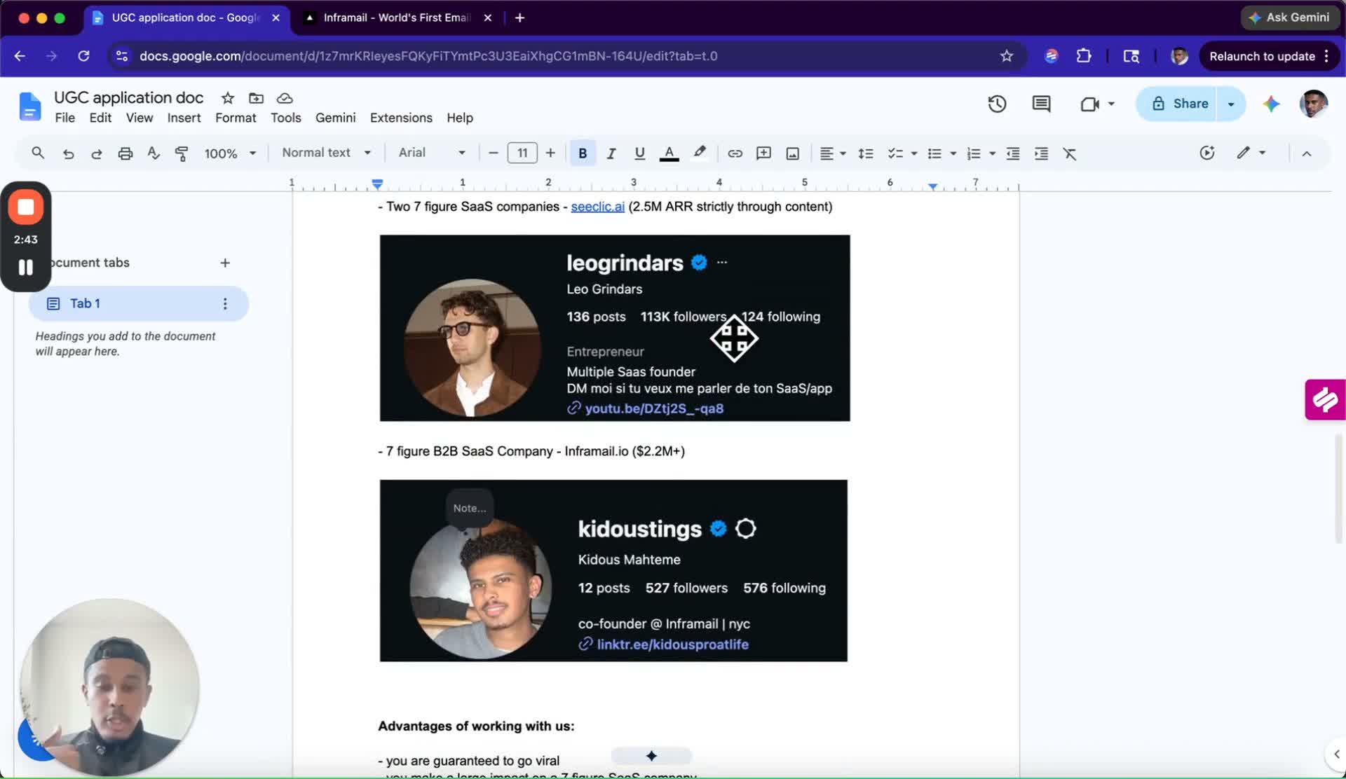Click the redo arrow icon
Image resolution: width=1346 pixels, height=779 pixels.
(97, 153)
